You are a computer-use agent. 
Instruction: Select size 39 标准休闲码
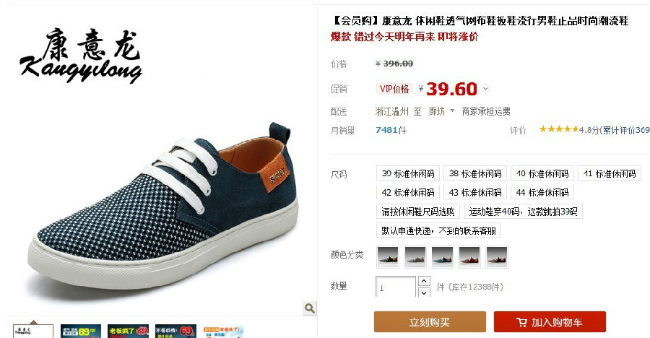coord(408,173)
